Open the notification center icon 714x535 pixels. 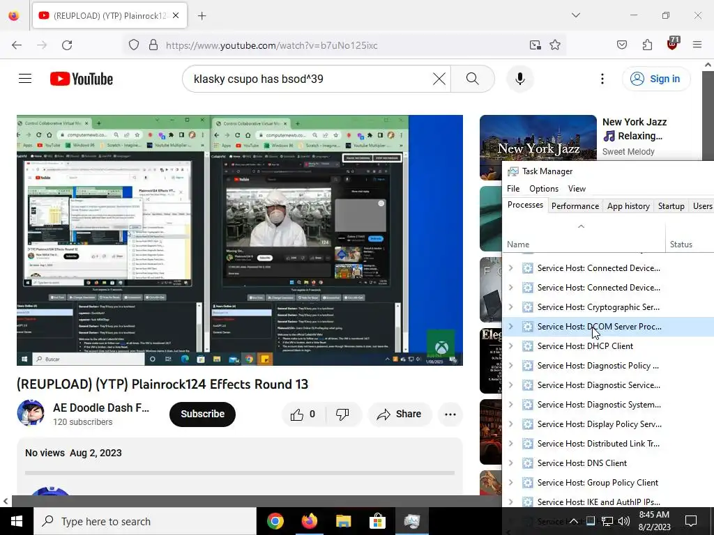pos(691,521)
